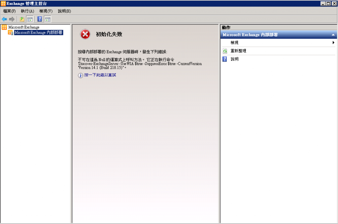338x224 pixels.
Task: Click 重新整理 in the actions pane
Action: (x=238, y=51)
